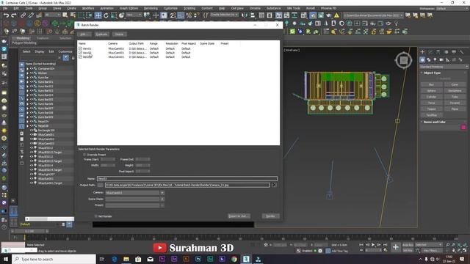
Task: Uncheck the View03 batch render checkbox
Action: click(80, 56)
